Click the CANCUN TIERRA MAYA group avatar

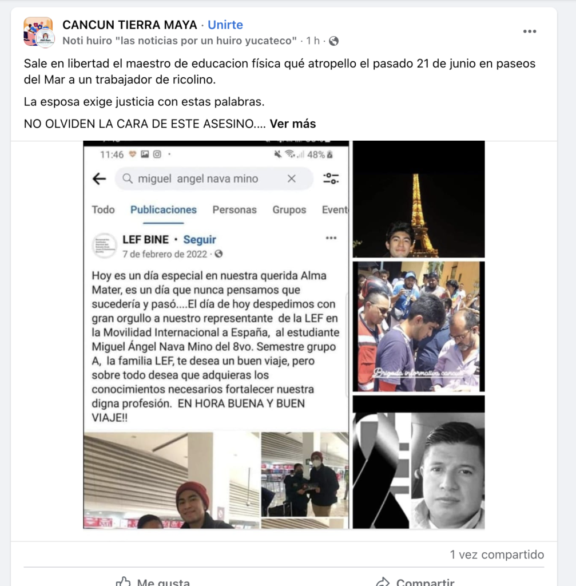39,32
